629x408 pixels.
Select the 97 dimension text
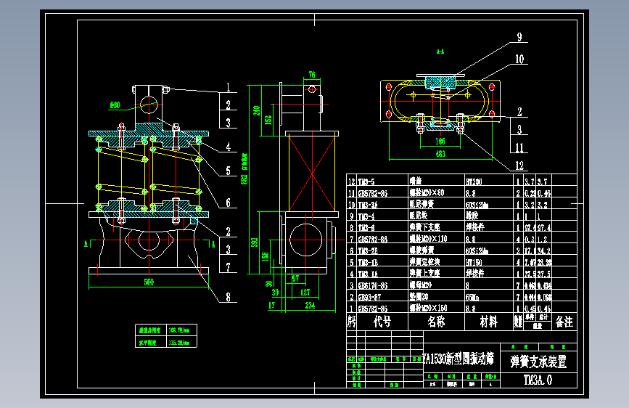(296, 278)
